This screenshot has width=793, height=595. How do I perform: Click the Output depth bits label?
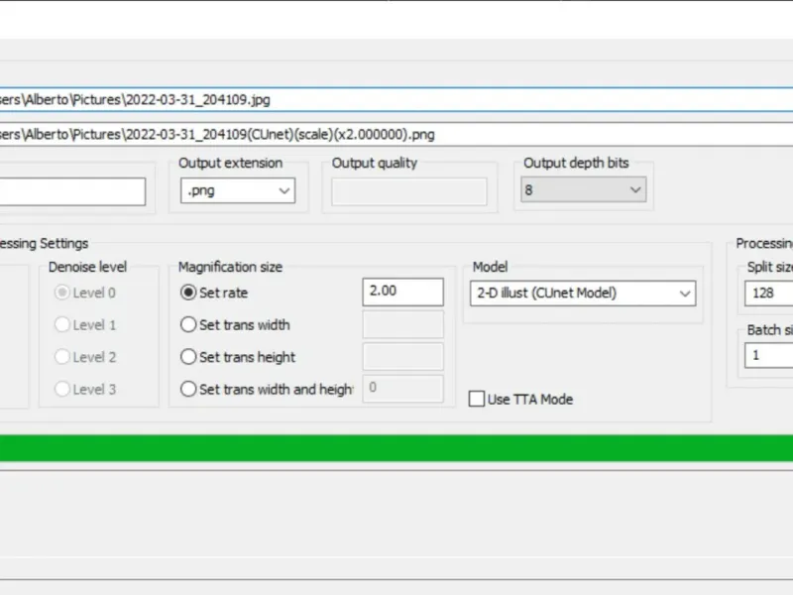coord(576,163)
